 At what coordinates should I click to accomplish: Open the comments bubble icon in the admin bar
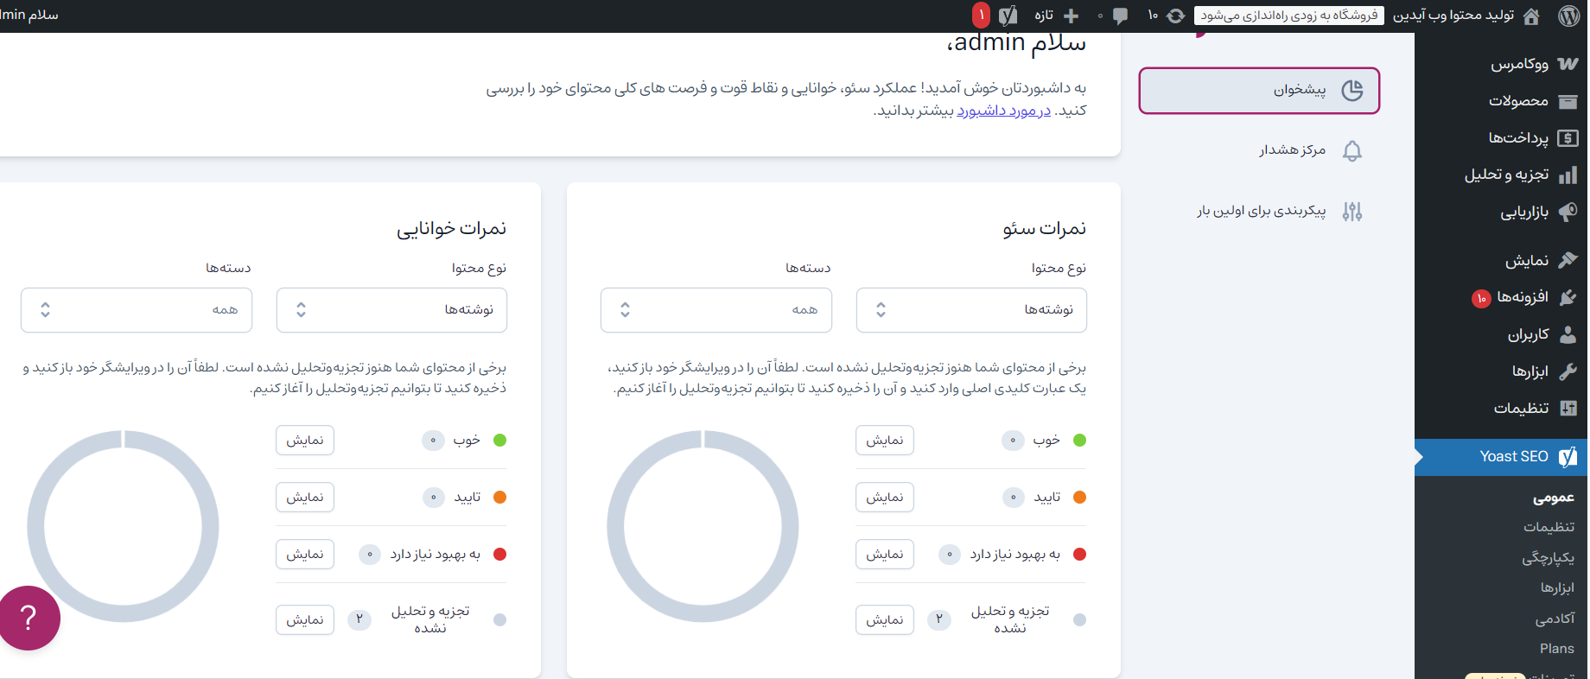click(x=1121, y=16)
